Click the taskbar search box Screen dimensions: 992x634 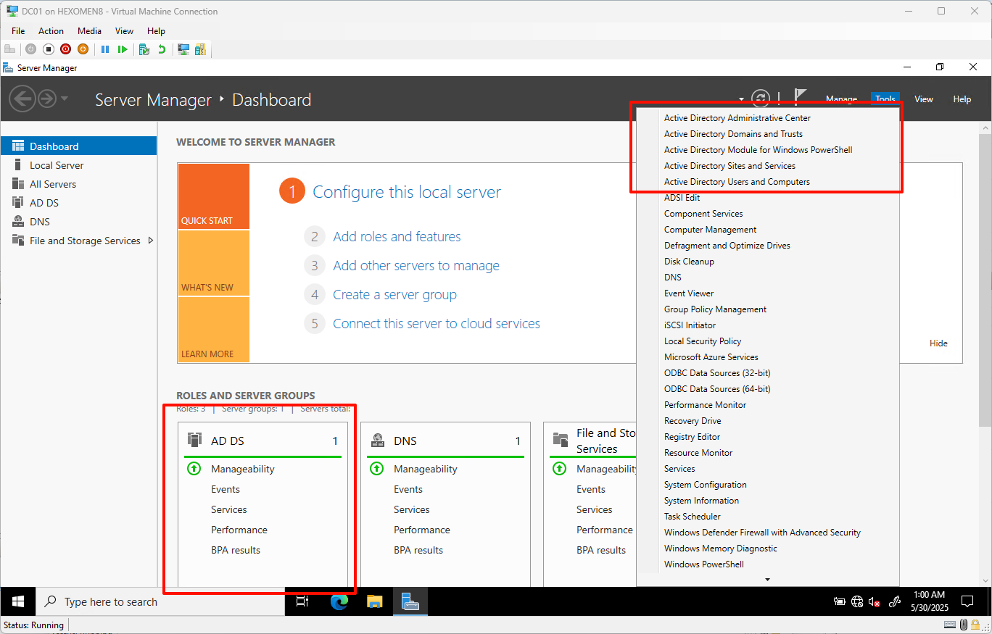click(160, 601)
